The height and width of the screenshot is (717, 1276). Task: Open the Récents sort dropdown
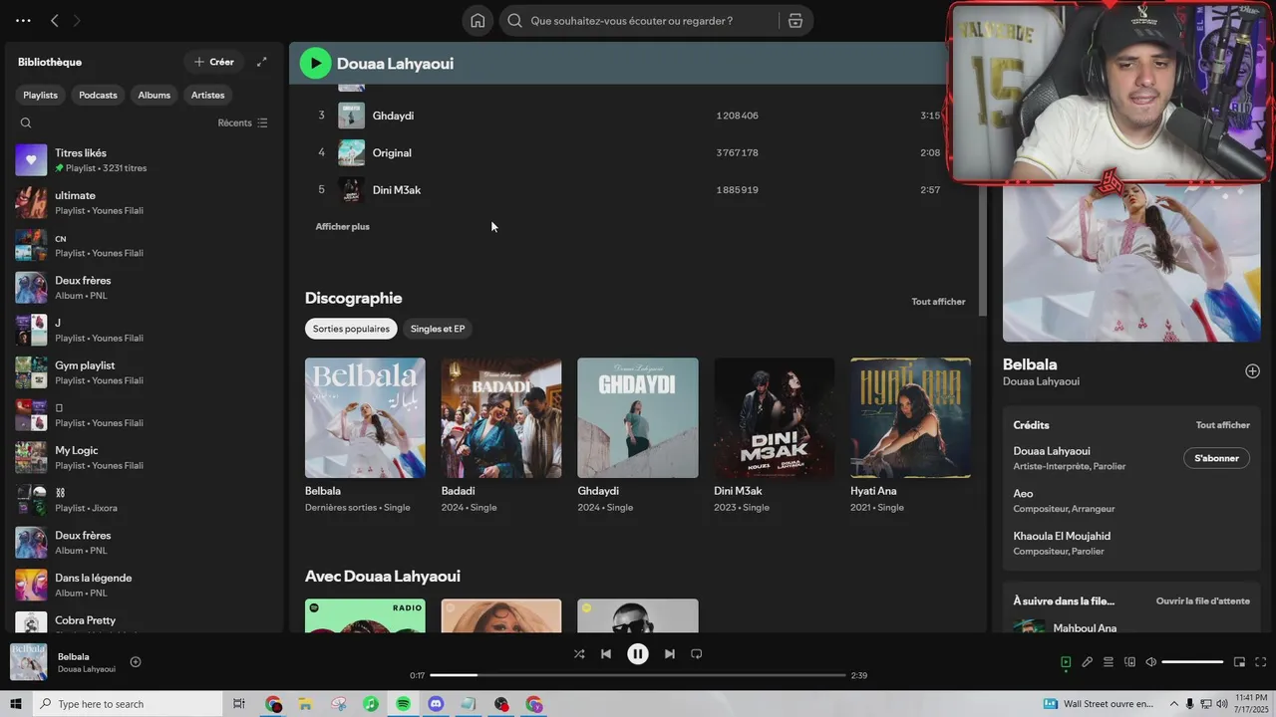[242, 123]
